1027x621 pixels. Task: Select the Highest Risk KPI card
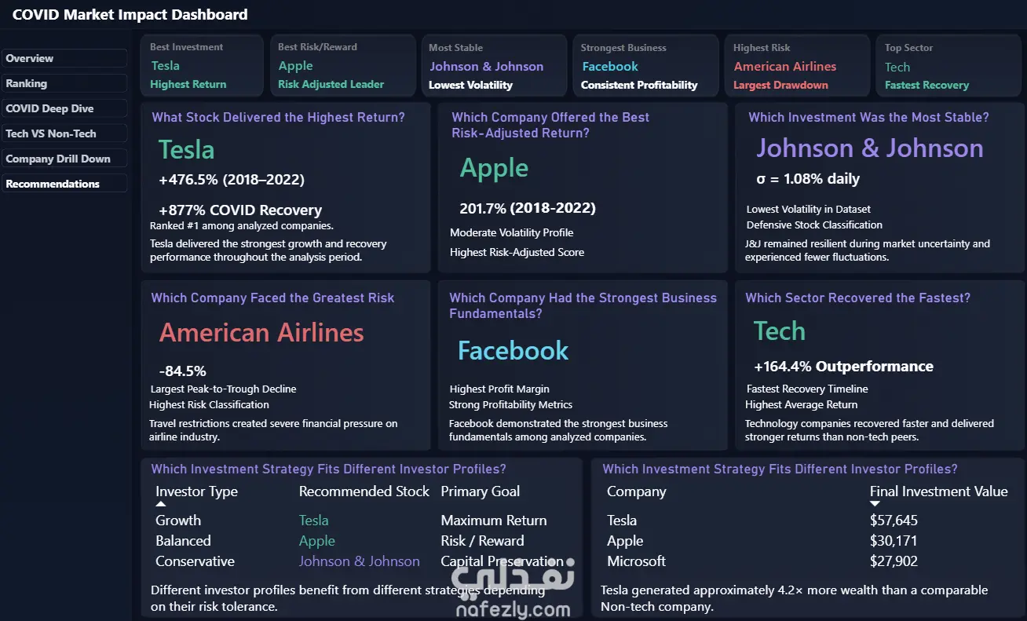click(796, 66)
